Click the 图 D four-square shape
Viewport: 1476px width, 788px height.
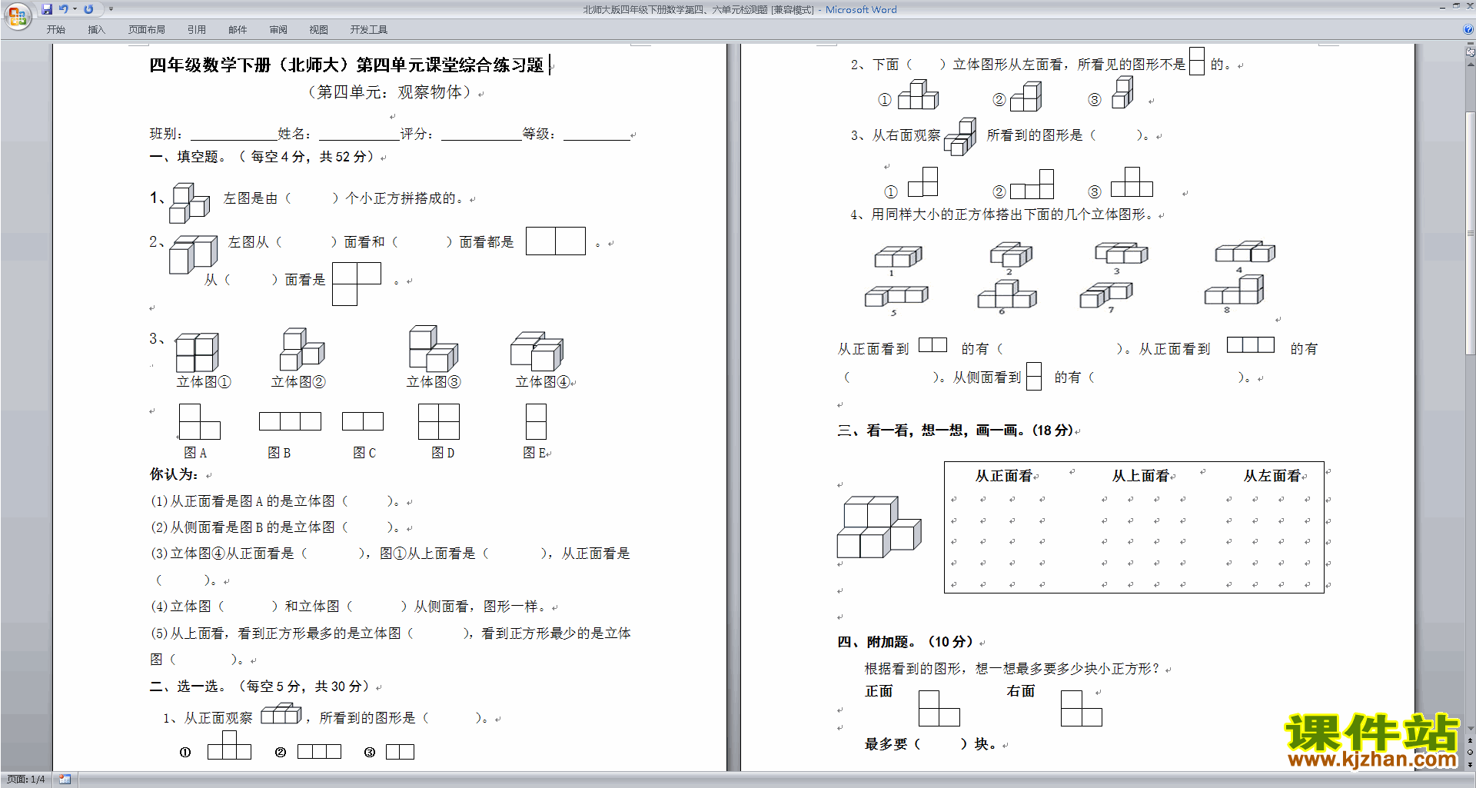point(439,422)
